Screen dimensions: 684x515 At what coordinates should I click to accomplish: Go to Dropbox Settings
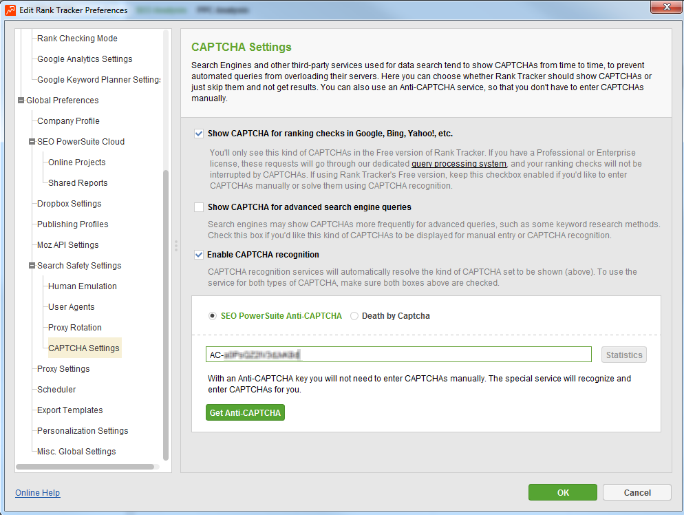click(x=70, y=203)
